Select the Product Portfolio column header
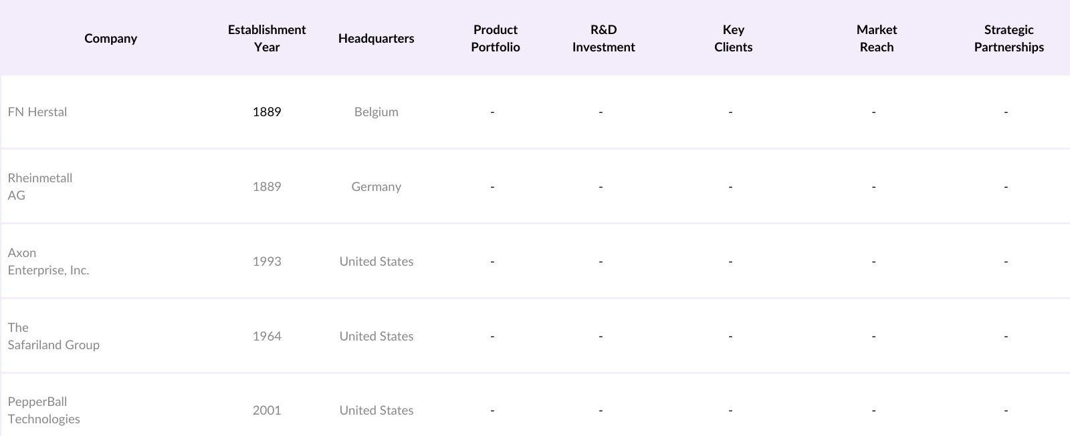The height and width of the screenshot is (436, 1070). 495,38
